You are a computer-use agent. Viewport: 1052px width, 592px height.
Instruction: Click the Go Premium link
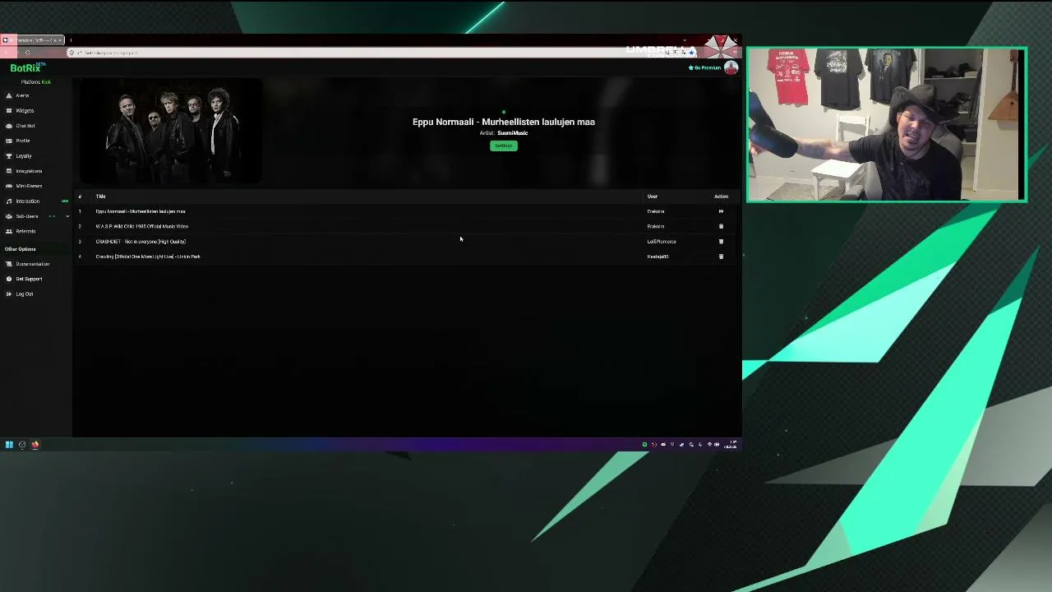(x=705, y=67)
